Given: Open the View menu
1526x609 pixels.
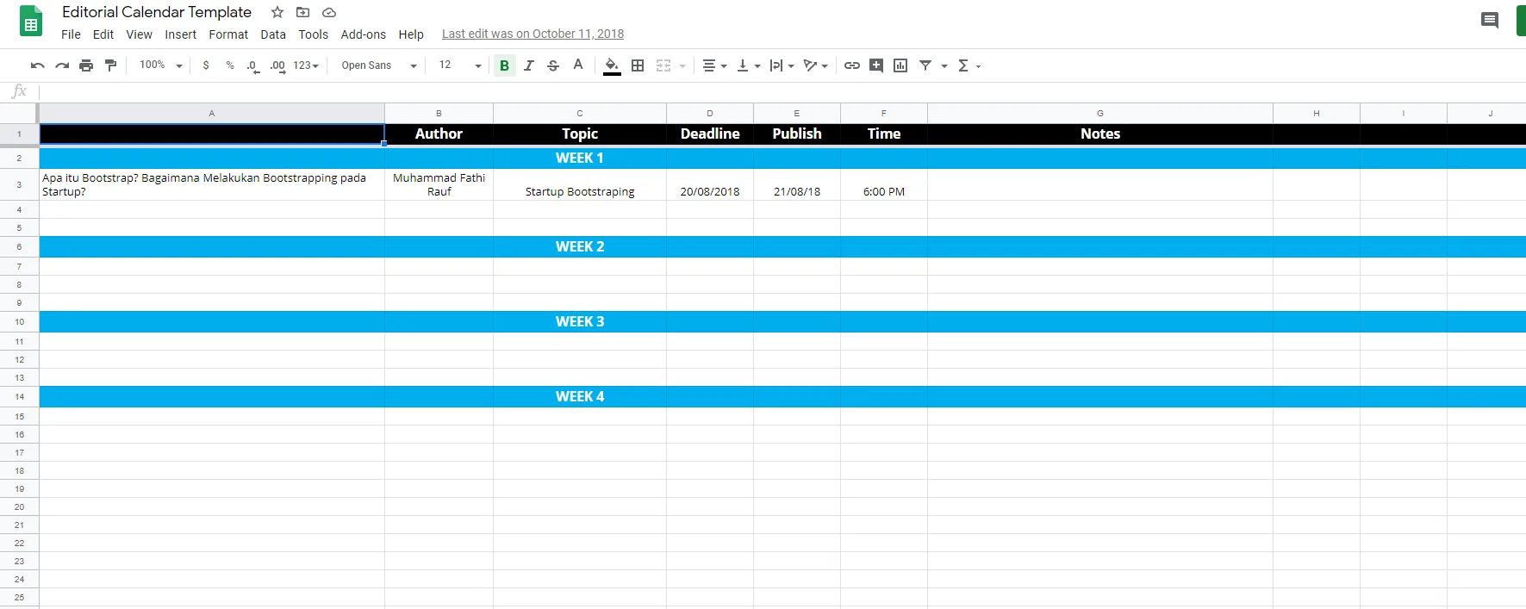Looking at the screenshot, I should 139,34.
